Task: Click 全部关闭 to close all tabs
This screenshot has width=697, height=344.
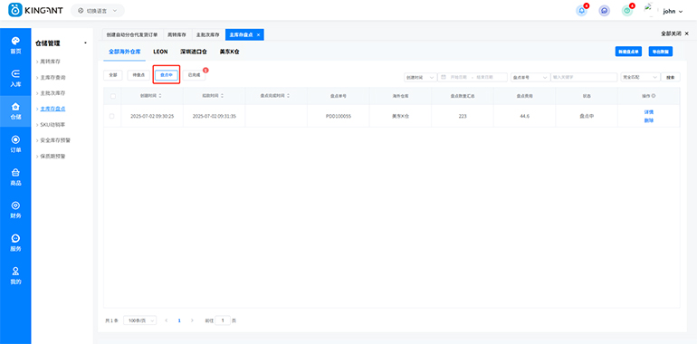Action: pyautogui.click(x=674, y=33)
